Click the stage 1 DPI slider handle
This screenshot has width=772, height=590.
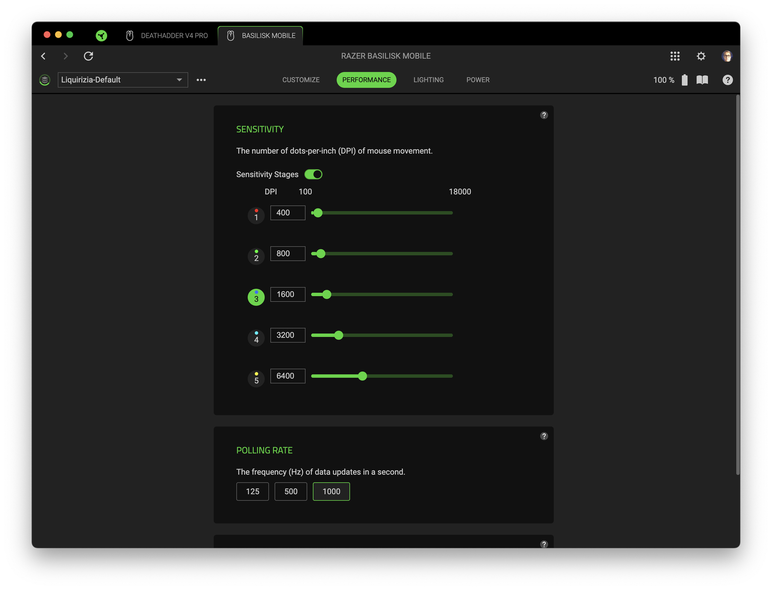(x=317, y=213)
